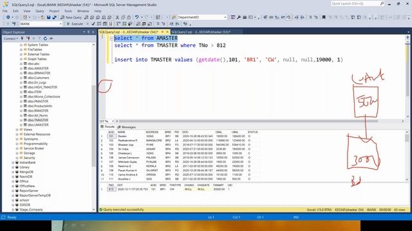Select the ReportServer database
Screen dimensions: 412x231
[x=28, y=191]
